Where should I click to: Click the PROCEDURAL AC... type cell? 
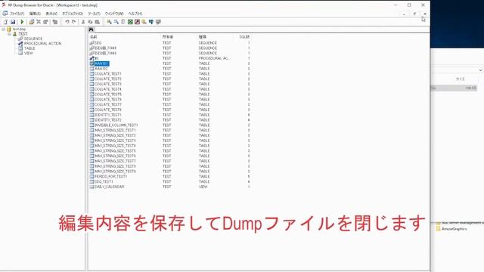pos(214,58)
